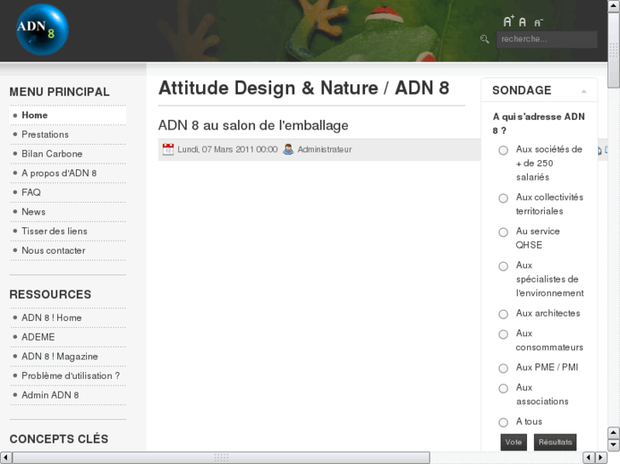
Task: Go to Bilan Carbone page
Action: click(x=67, y=154)
